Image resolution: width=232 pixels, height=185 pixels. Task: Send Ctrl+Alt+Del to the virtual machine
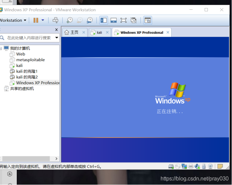point(55,20)
